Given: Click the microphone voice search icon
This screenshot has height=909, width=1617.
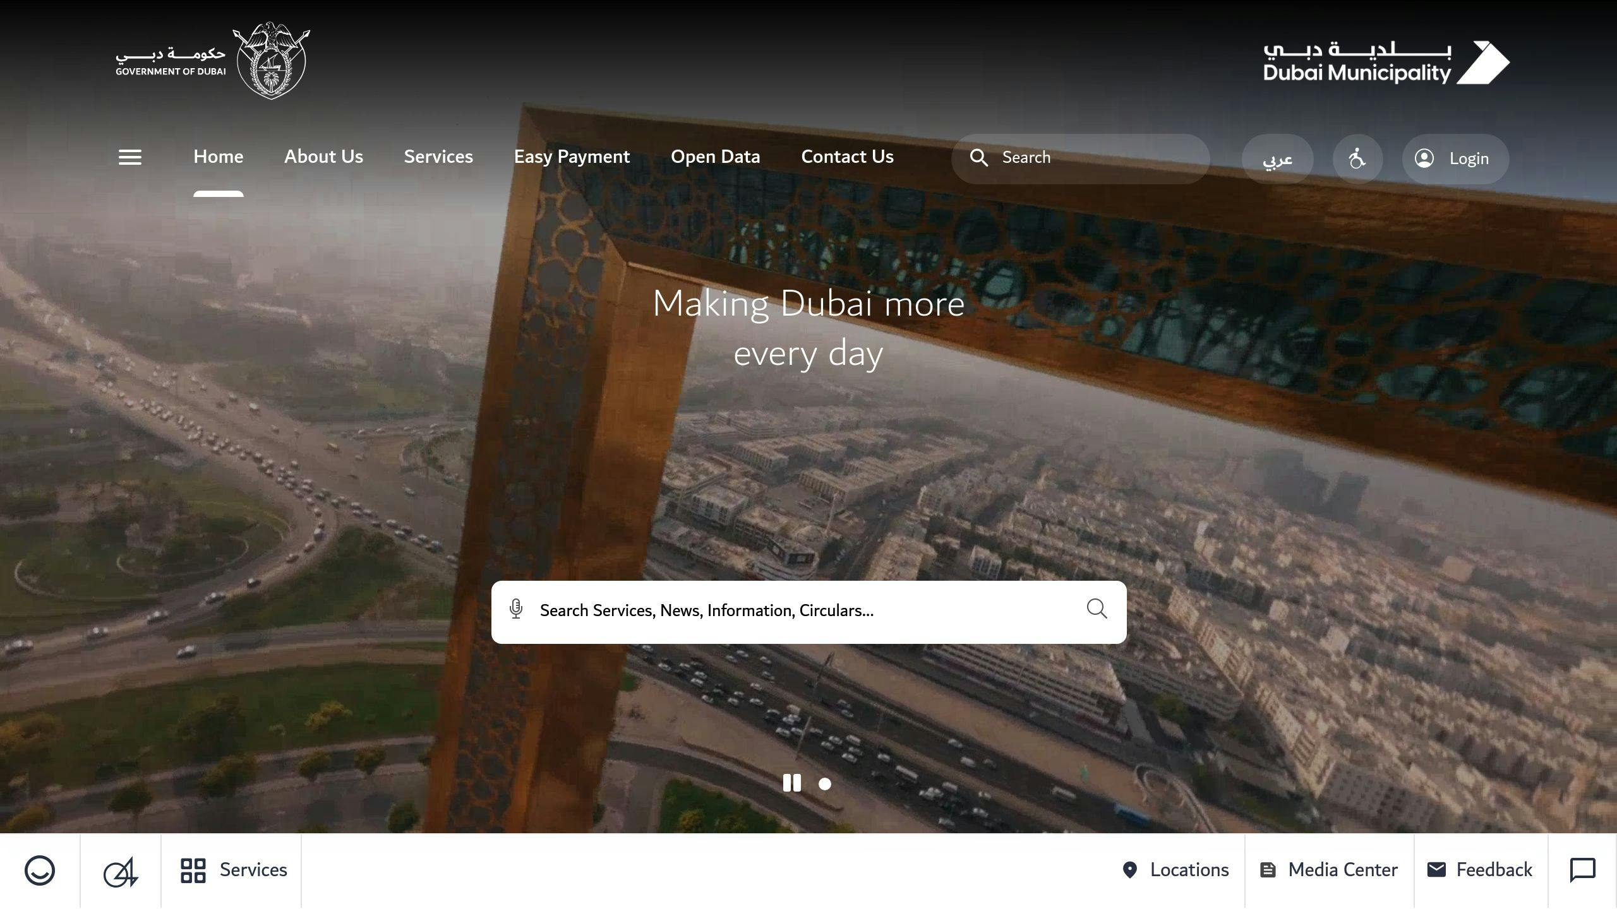Looking at the screenshot, I should coord(516,609).
